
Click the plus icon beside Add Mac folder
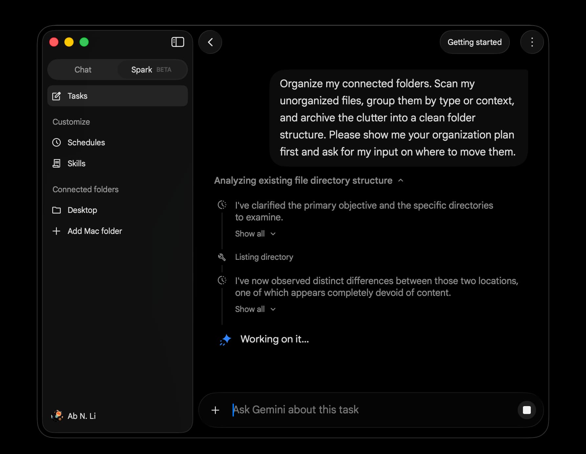tap(56, 231)
